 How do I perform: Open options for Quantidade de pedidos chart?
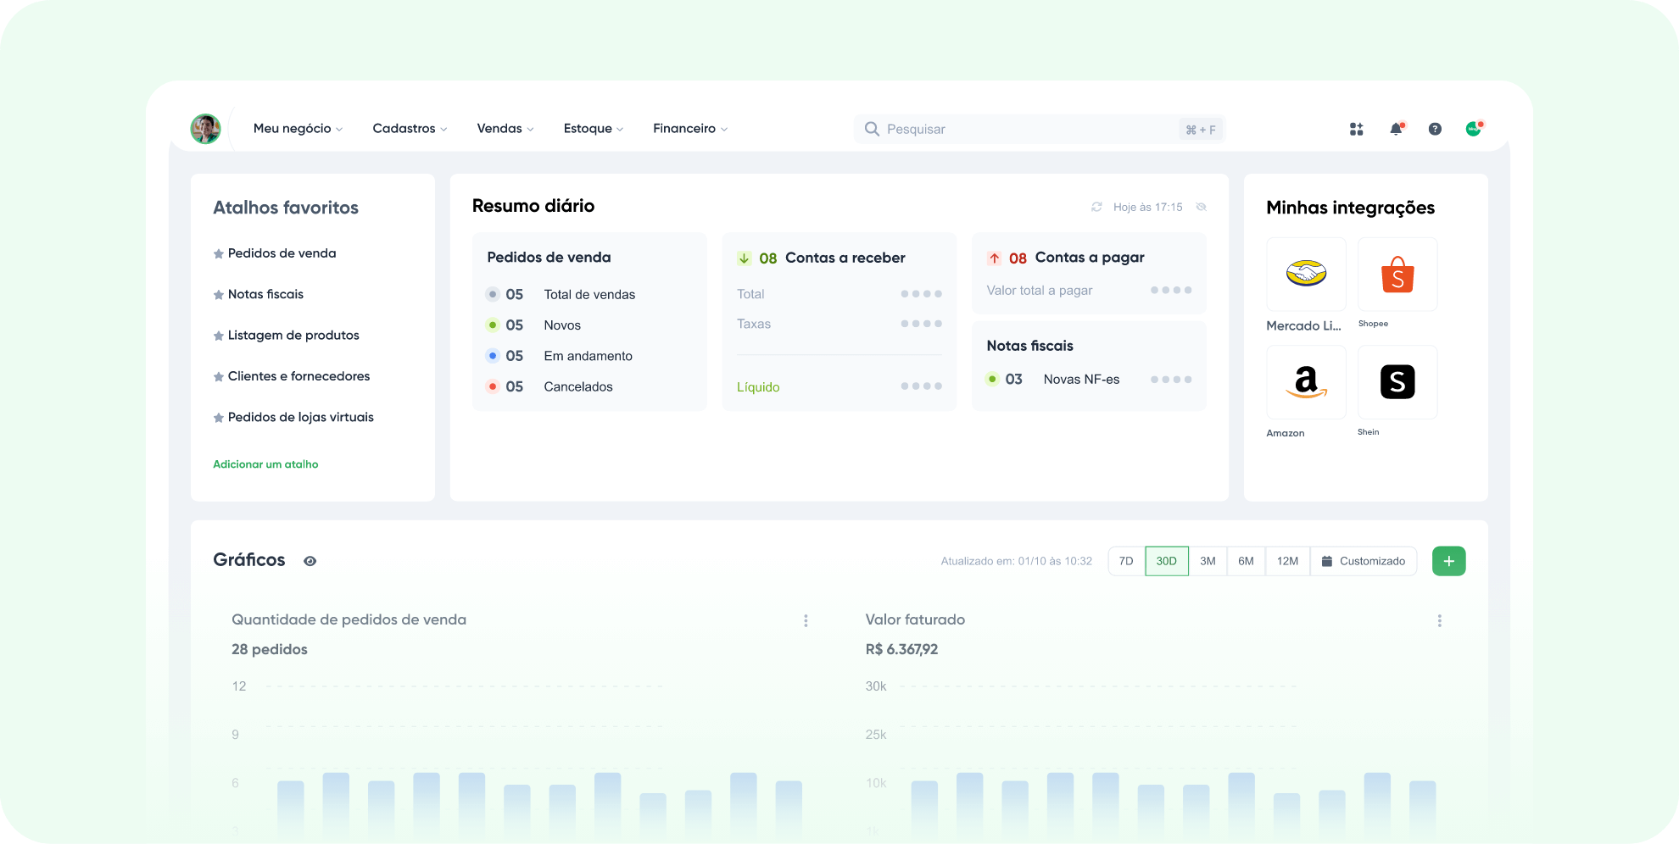(x=806, y=621)
